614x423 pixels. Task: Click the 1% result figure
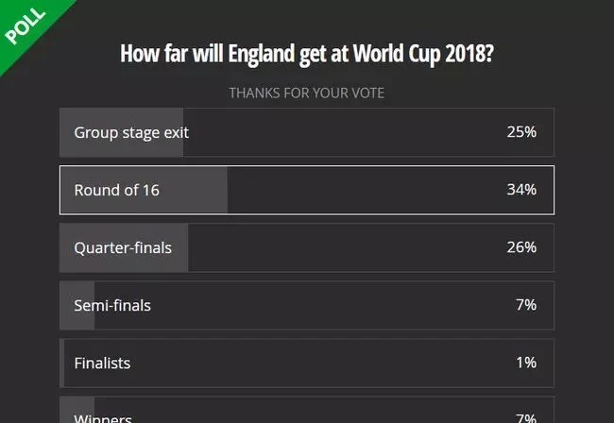coord(525,363)
